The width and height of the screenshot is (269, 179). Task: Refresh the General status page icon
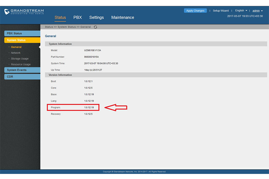95,27
